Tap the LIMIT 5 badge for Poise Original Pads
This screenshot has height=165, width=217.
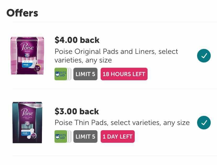click(x=85, y=74)
